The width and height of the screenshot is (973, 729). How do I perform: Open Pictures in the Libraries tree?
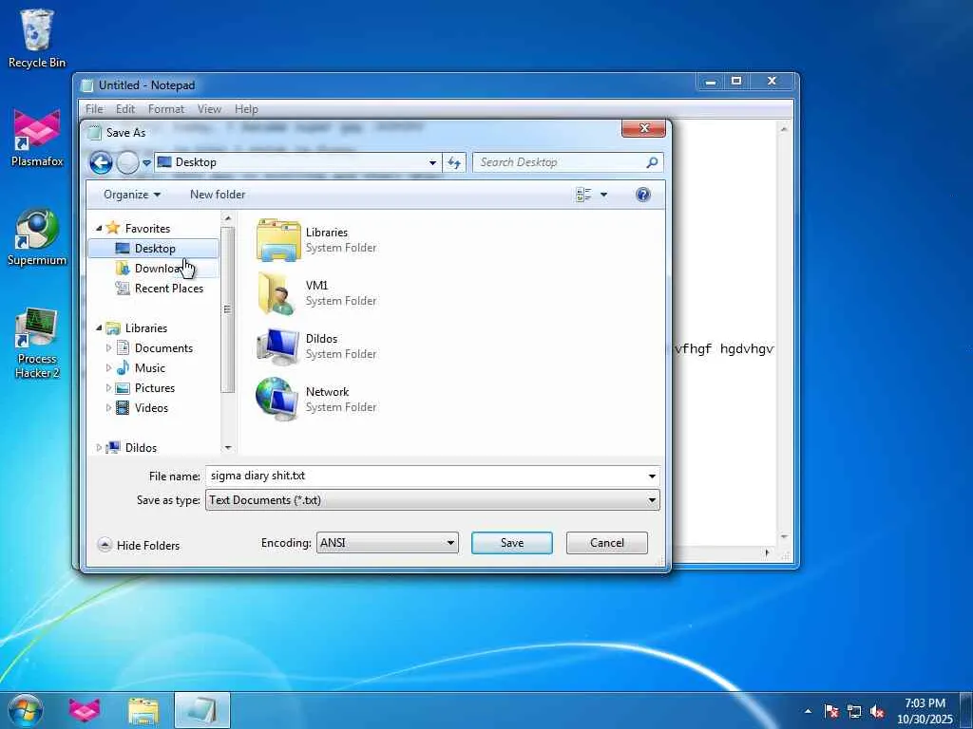[x=145, y=387]
